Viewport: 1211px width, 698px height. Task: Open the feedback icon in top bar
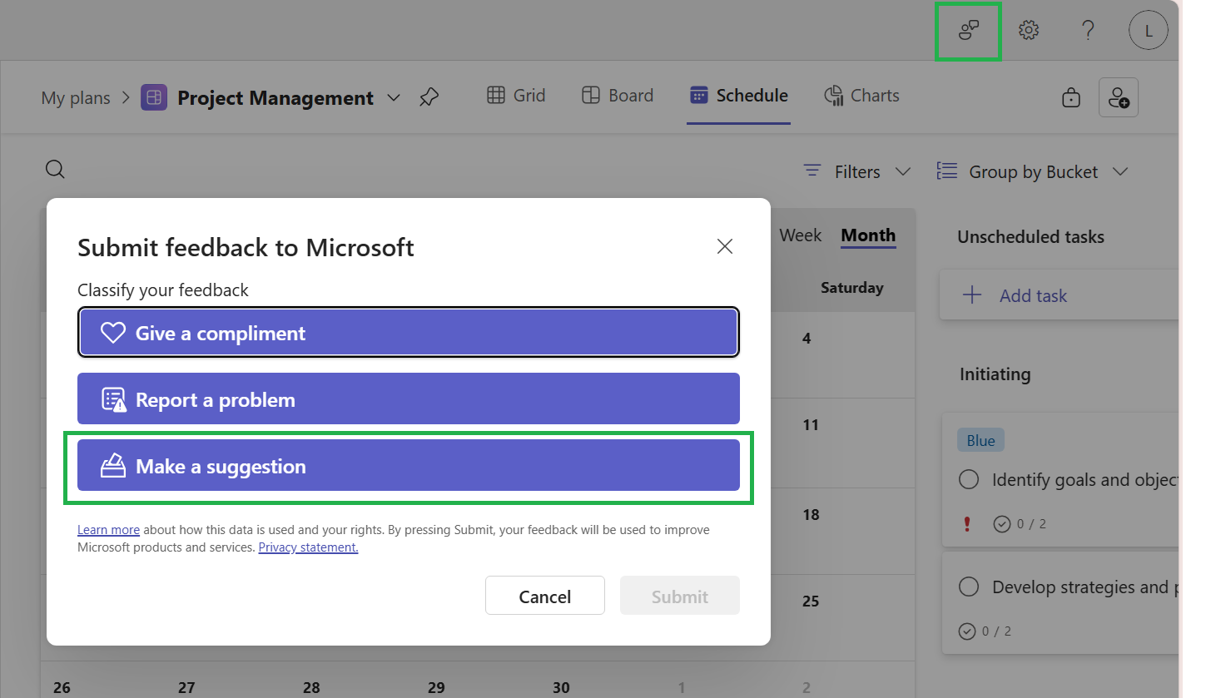tap(968, 31)
